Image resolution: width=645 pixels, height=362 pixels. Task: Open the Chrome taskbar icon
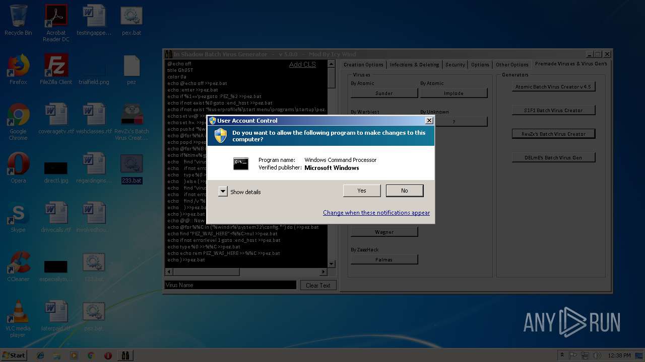tap(91, 355)
